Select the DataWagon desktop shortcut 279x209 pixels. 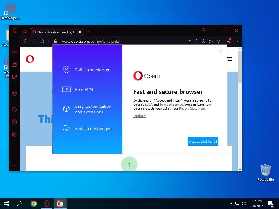coord(10,11)
